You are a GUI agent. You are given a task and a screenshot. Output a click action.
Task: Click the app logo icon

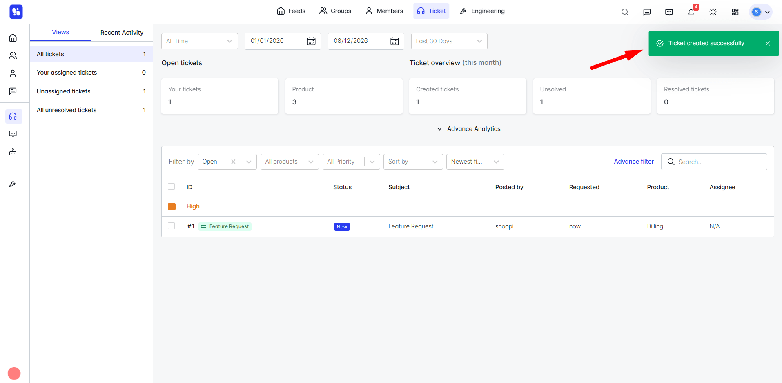(x=16, y=12)
